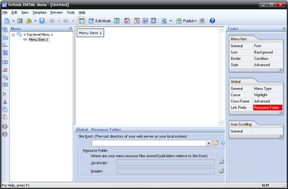
Task: Click the SP separator icon in the left sidebar
Action: pyautogui.click(x=5, y=70)
